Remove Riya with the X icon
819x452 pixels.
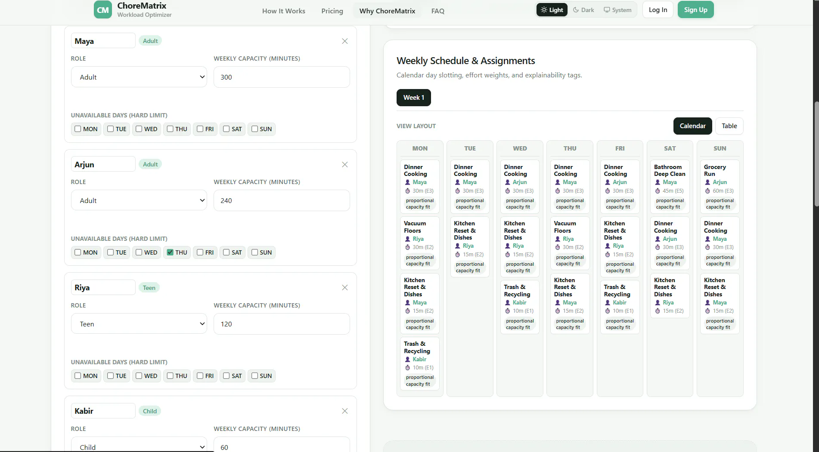tap(344, 288)
